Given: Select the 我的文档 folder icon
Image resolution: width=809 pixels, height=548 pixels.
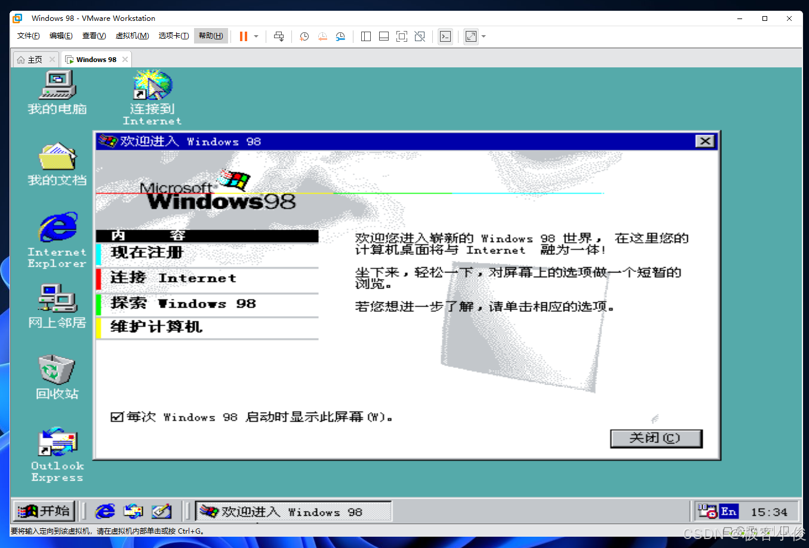Looking at the screenshot, I should point(57,164).
